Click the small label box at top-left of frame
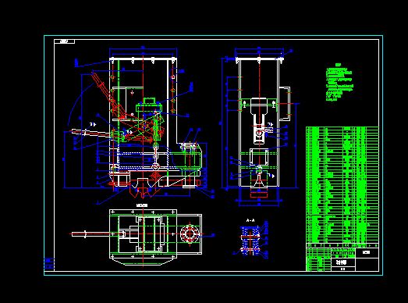The width and height of the screenshot is (408, 303). (64, 41)
